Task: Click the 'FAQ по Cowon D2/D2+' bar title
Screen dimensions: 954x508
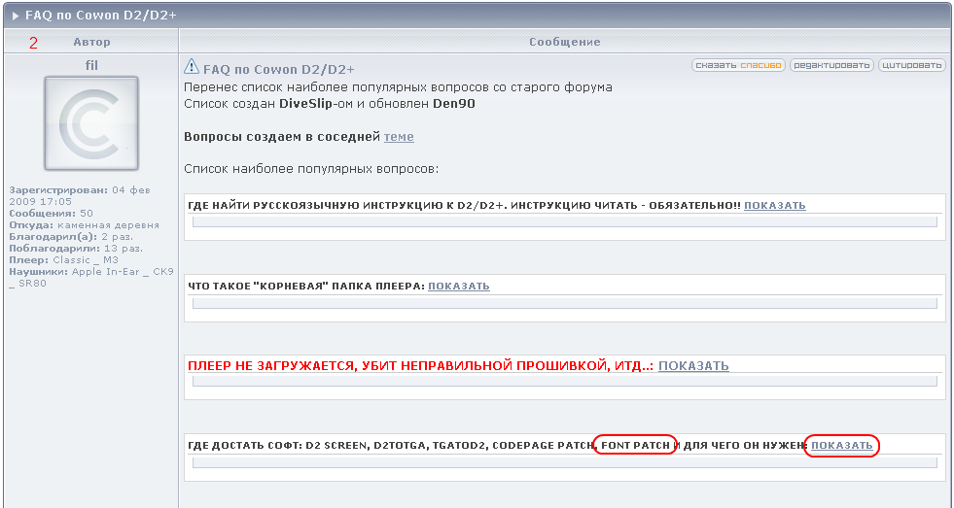Action: [101, 16]
